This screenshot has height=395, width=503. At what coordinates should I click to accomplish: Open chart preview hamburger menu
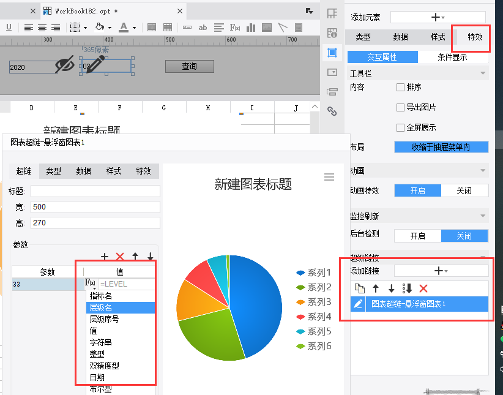pos(329,177)
